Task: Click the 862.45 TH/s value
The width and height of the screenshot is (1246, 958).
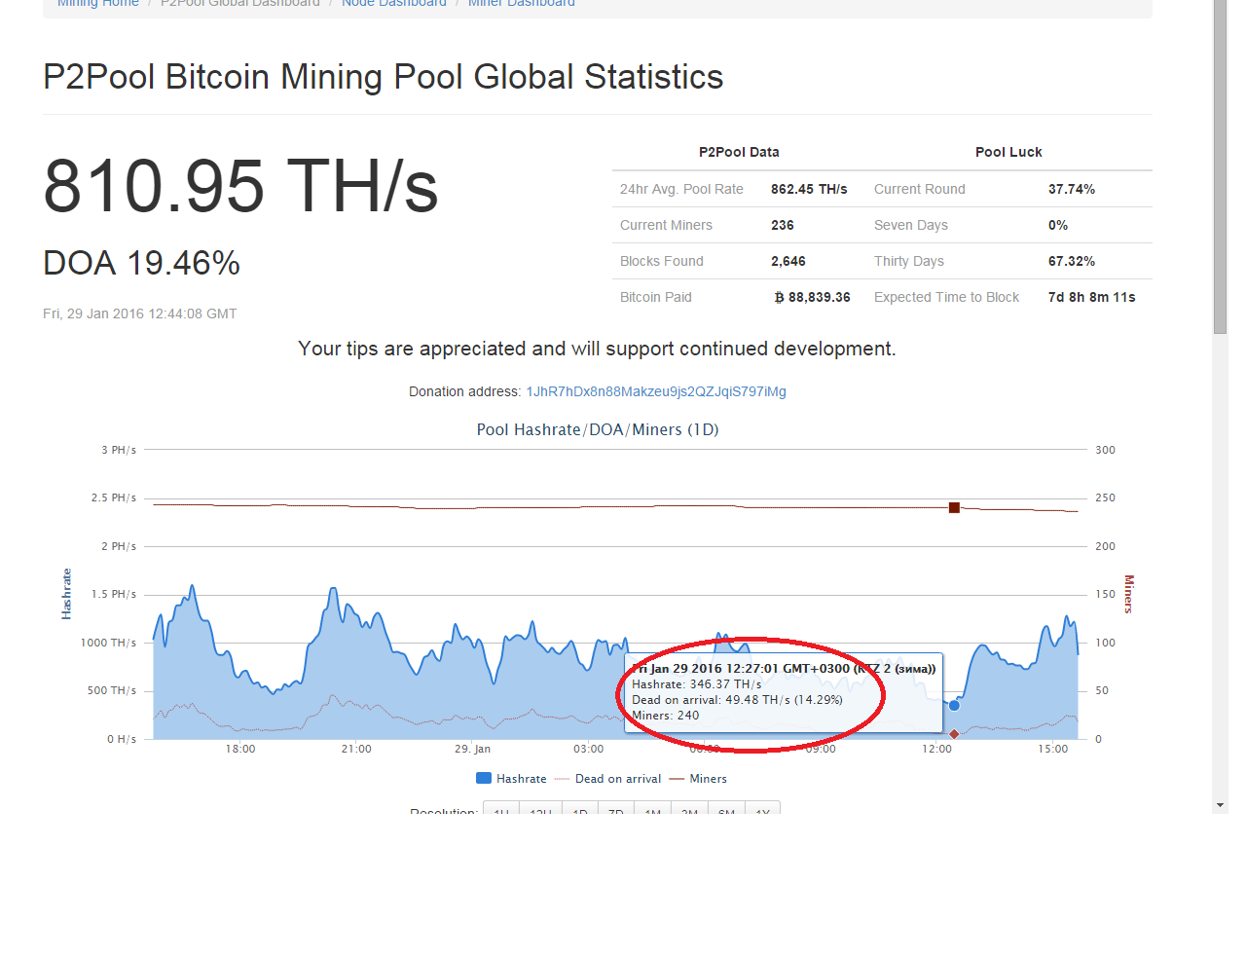Action: click(x=809, y=189)
